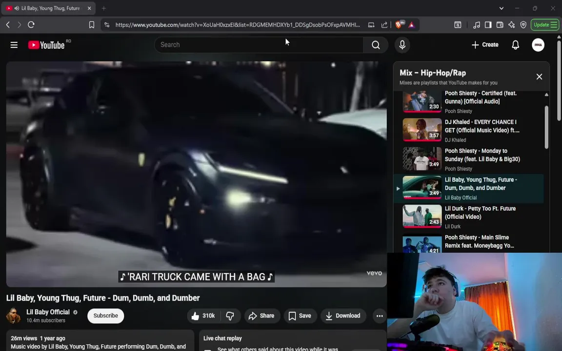Open Brave Wallet icon
Image resolution: width=562 pixels, height=351 pixels.
(x=500, y=25)
